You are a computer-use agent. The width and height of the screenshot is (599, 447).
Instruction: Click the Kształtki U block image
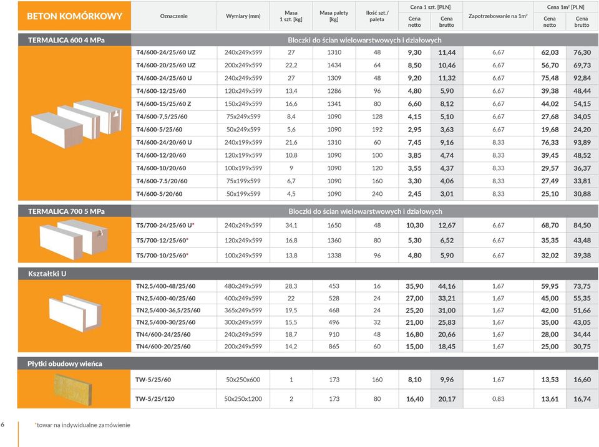click(x=75, y=313)
